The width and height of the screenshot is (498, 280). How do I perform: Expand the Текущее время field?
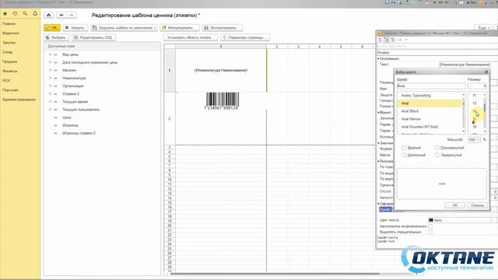50,102
